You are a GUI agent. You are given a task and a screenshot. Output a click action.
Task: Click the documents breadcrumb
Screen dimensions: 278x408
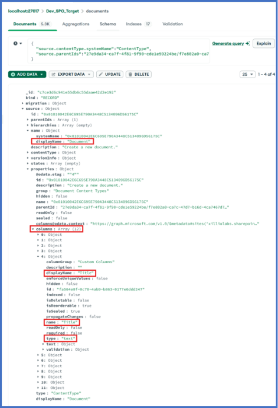click(x=97, y=11)
